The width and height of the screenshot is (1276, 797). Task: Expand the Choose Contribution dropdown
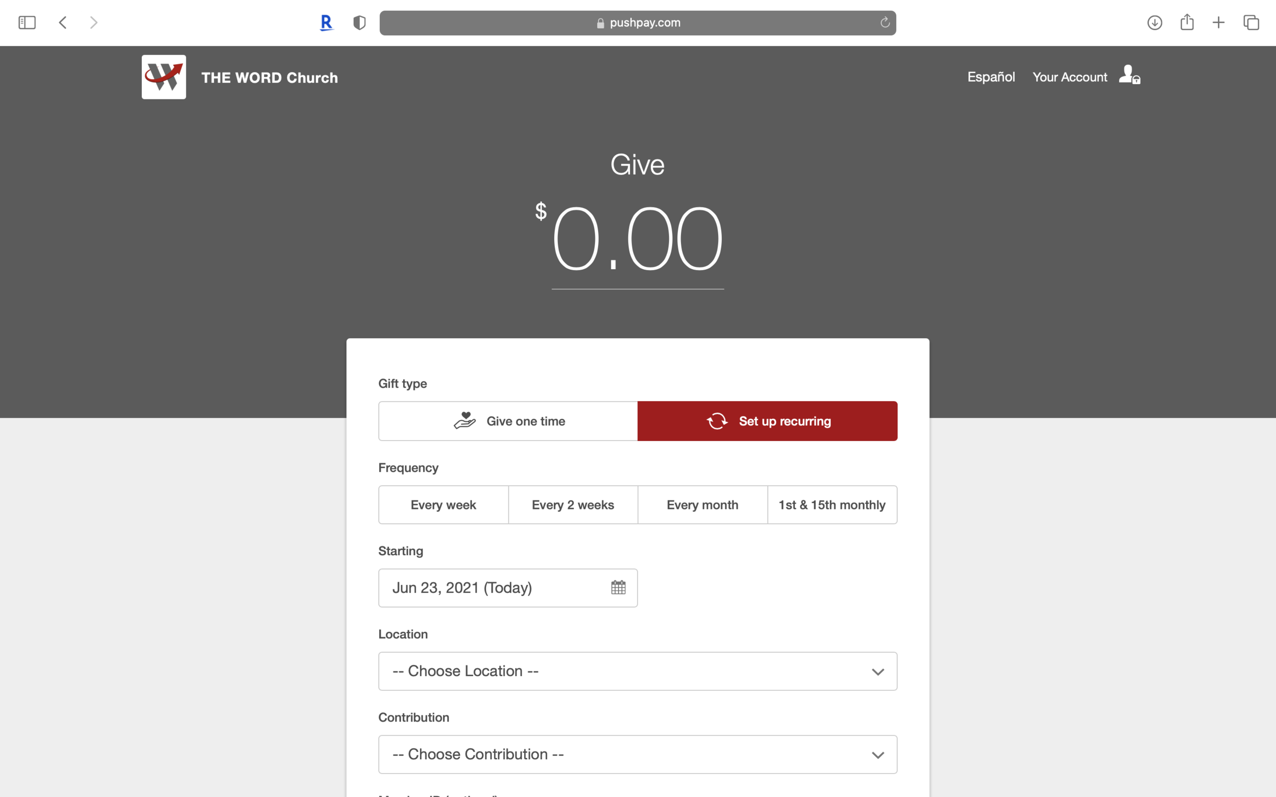637,754
